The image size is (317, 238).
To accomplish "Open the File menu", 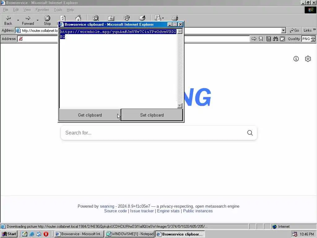I will [6, 10].
